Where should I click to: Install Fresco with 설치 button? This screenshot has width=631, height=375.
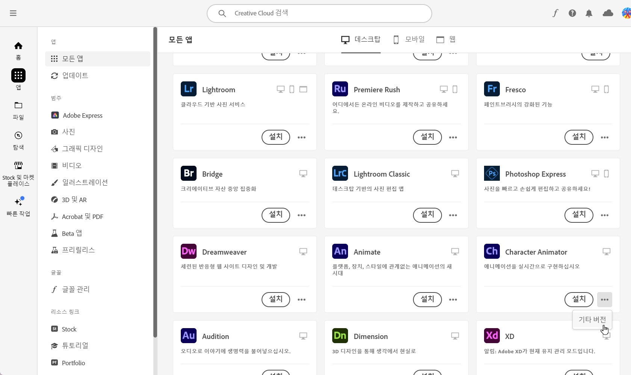point(579,137)
